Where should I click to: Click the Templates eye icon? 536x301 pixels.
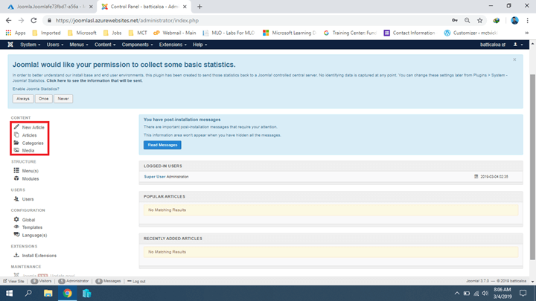[x=16, y=227]
